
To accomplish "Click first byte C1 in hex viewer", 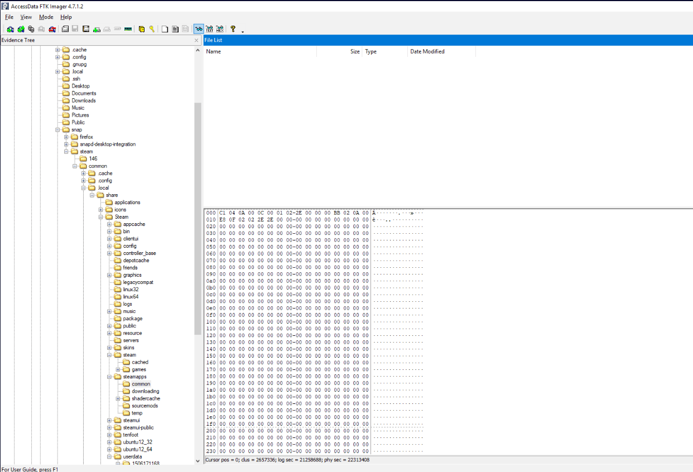I will point(222,213).
